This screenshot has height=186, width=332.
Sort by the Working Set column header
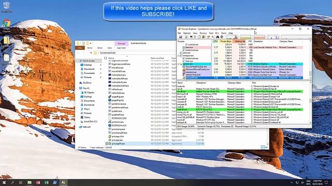pos(240,41)
